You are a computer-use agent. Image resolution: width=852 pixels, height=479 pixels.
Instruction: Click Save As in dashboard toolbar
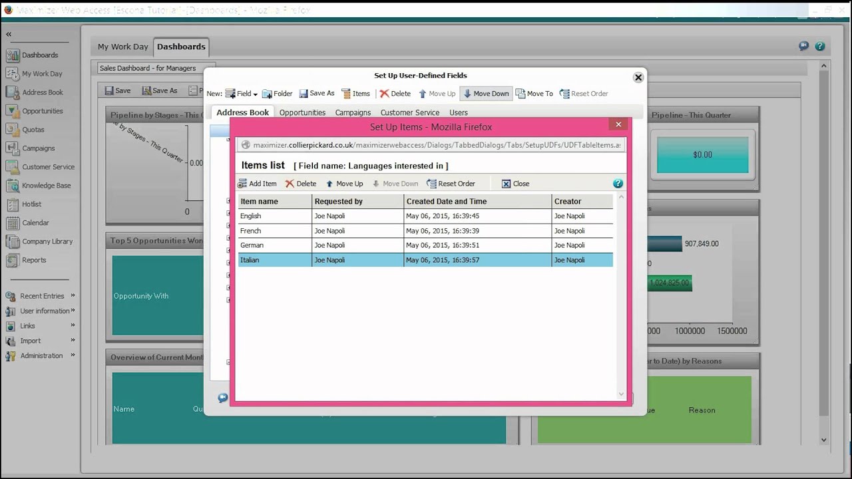pyautogui.click(x=160, y=90)
